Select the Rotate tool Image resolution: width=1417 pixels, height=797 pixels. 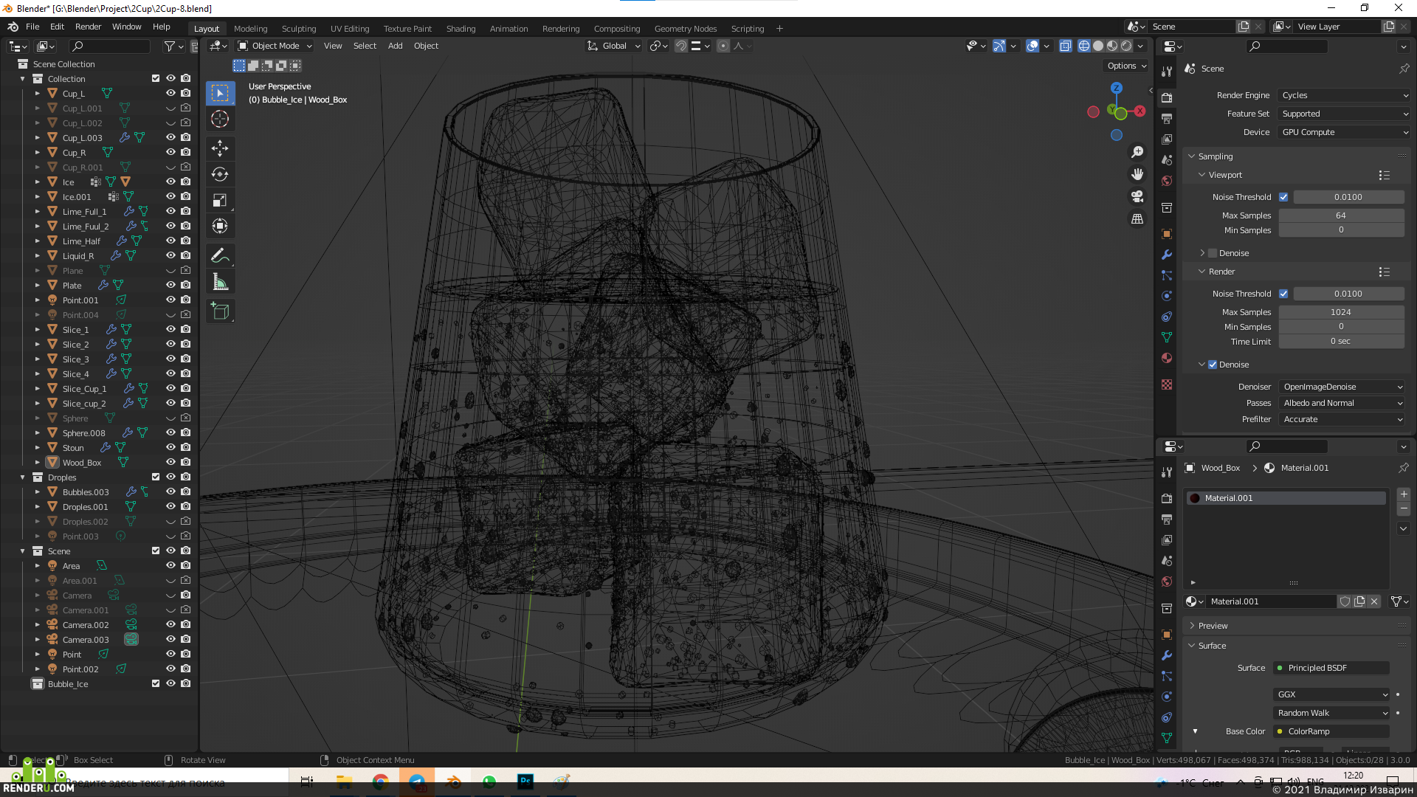[220, 174]
